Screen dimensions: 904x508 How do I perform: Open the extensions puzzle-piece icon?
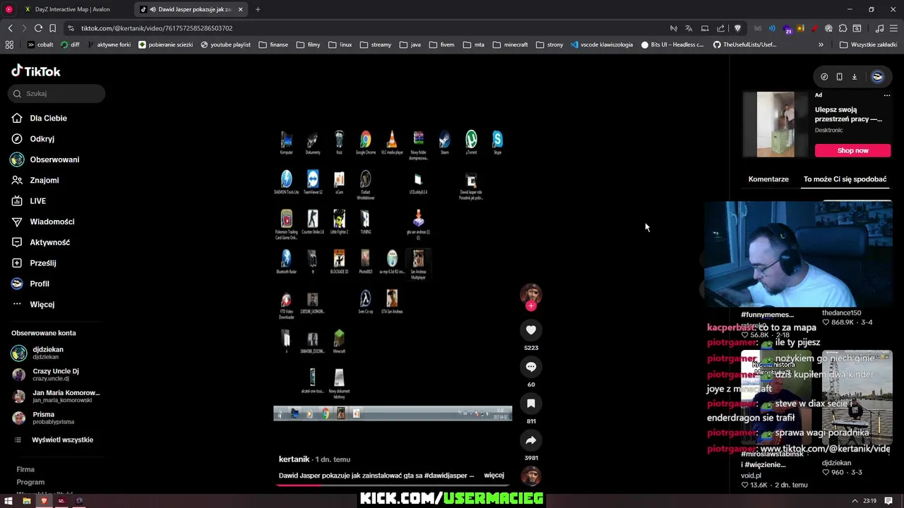pyautogui.click(x=843, y=28)
